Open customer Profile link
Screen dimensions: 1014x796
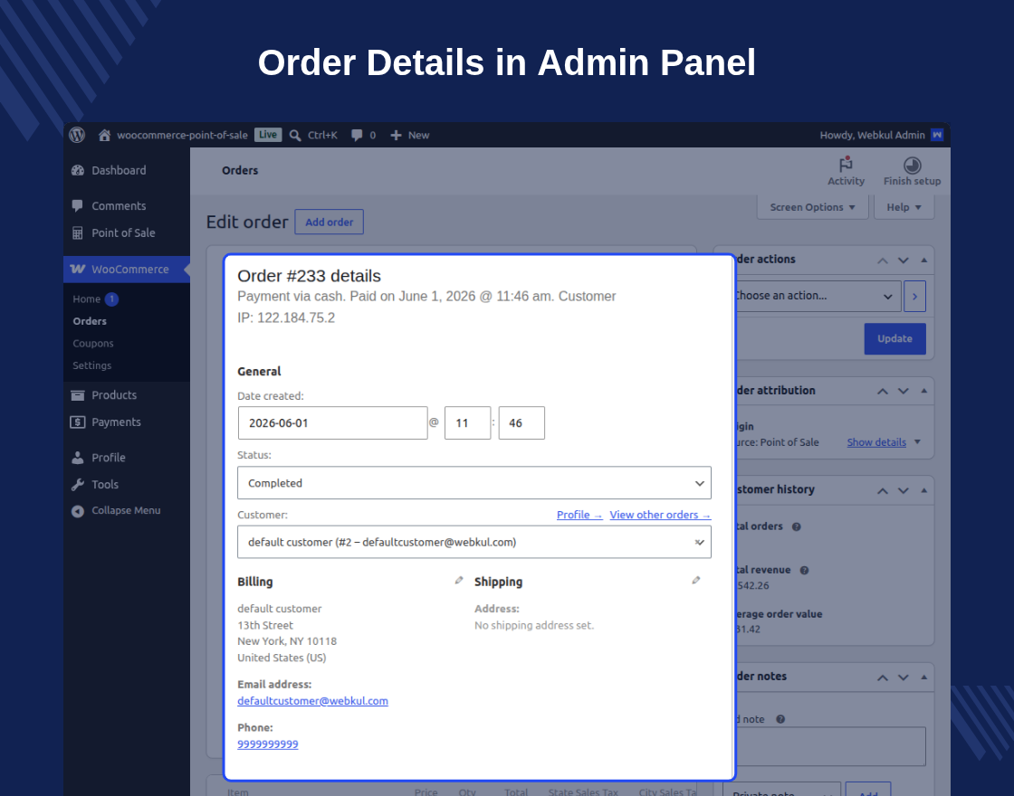click(x=579, y=515)
